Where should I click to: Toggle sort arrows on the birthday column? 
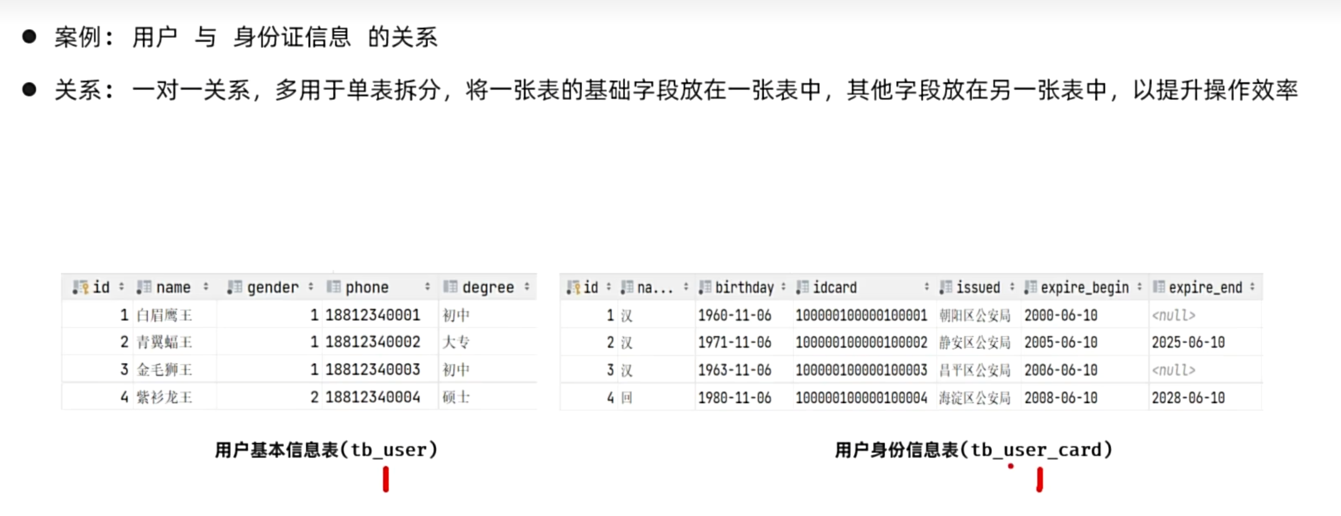coord(783,287)
